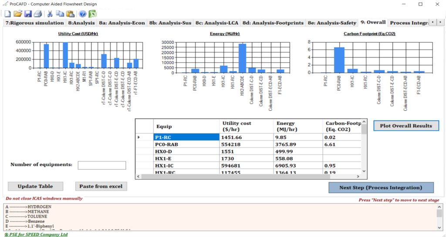Click log panel scrollbar down arrow

point(439,227)
